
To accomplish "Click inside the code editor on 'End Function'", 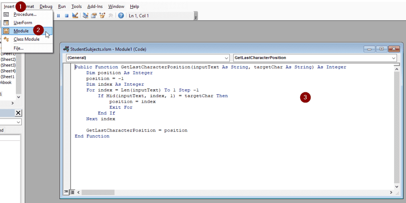I will tap(92, 136).
